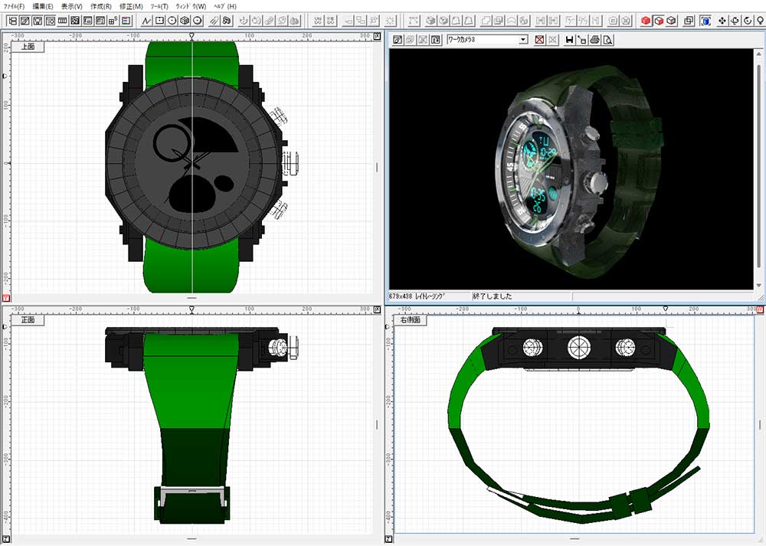Screen dimensions: 766x546
Task: Select the cube primitive tool icon
Action: coord(185,21)
